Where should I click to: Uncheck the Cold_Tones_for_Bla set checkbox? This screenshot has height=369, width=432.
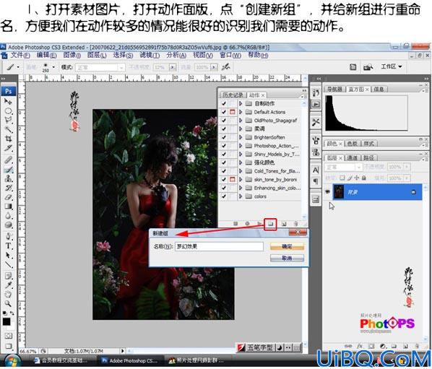pyautogui.click(x=224, y=171)
